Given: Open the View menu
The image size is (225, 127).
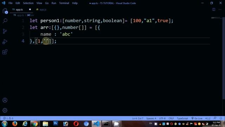Looking at the screenshot, I should point(39,3).
